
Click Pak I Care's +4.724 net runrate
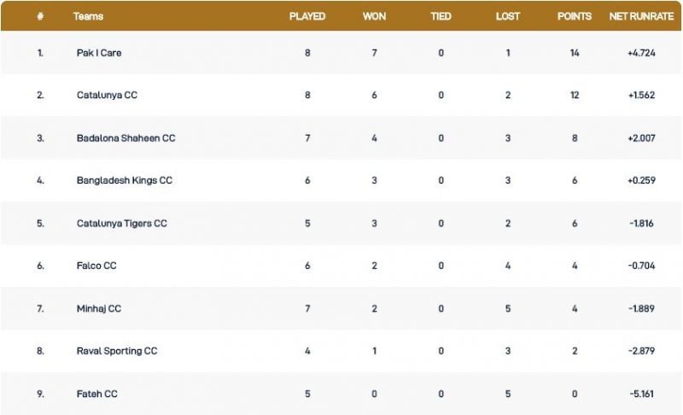[x=640, y=53]
